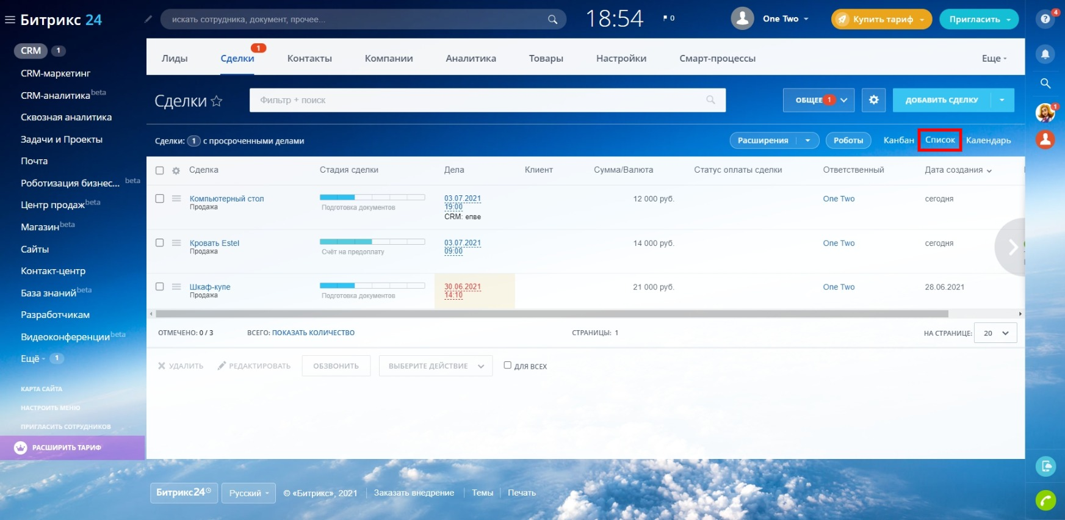Click the Роботы button
Image resolution: width=1065 pixels, height=520 pixels.
[x=848, y=140]
